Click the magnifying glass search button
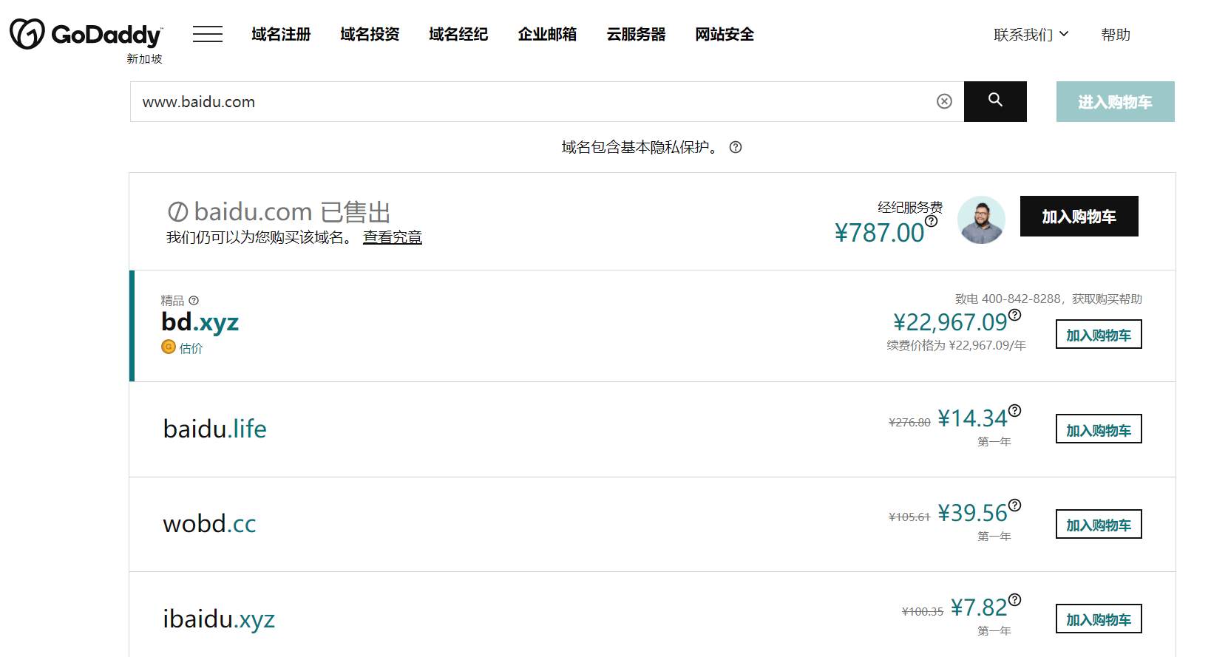The height and width of the screenshot is (657, 1211). coord(995,101)
